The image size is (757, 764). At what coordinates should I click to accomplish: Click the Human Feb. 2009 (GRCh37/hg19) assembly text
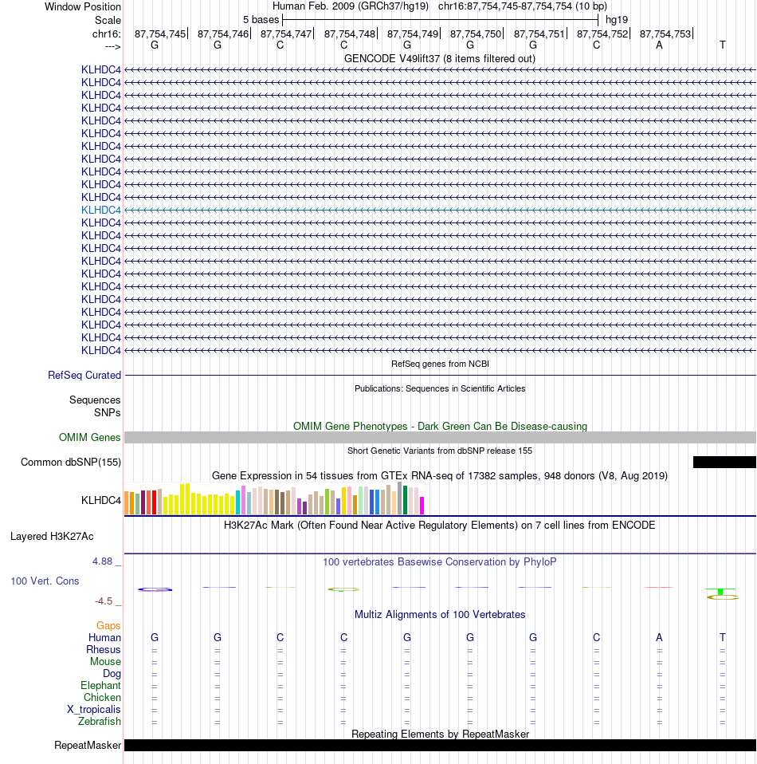click(351, 6)
